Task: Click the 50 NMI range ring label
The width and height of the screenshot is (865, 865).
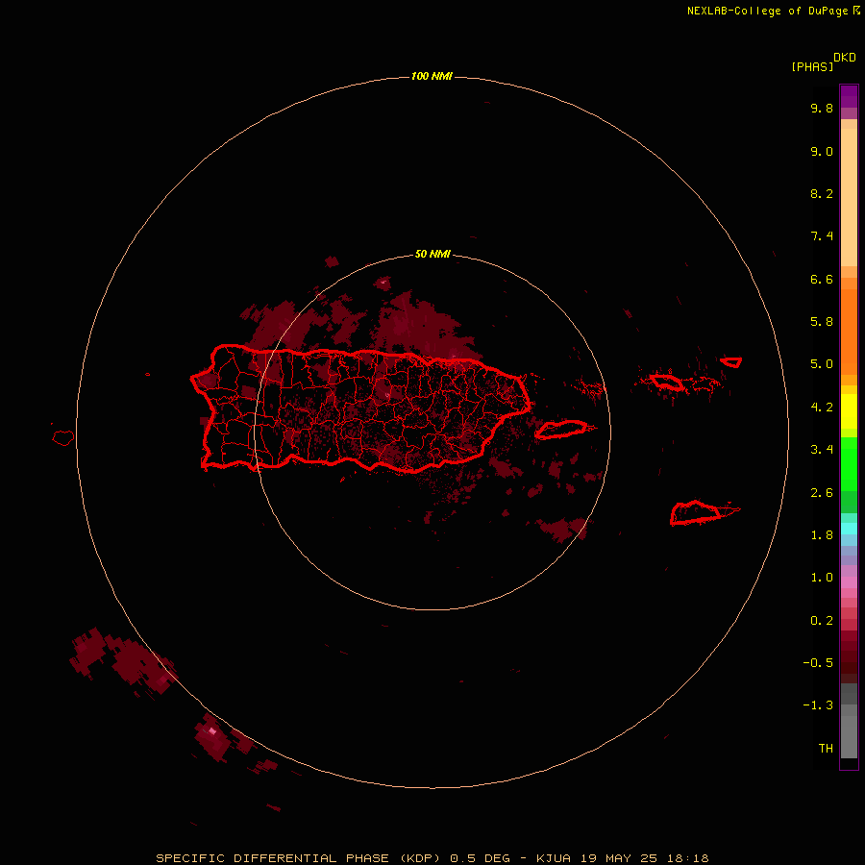Action: click(432, 254)
